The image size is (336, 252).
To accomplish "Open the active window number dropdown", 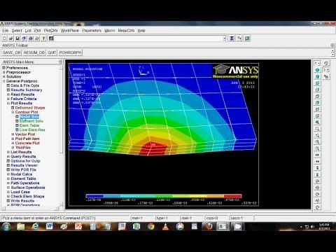I will click(x=317, y=63).
